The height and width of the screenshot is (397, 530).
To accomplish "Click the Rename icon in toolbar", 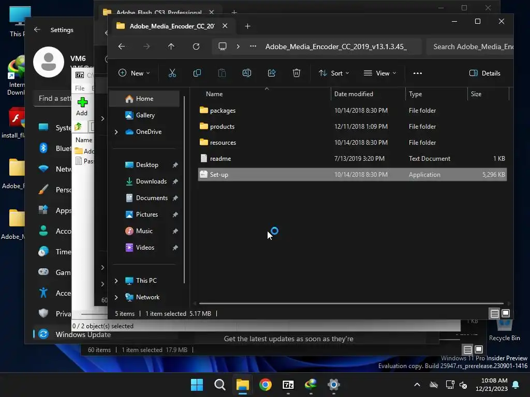I will tap(247, 73).
